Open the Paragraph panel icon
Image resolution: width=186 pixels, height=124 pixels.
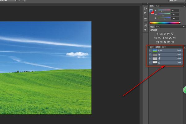point(145,30)
